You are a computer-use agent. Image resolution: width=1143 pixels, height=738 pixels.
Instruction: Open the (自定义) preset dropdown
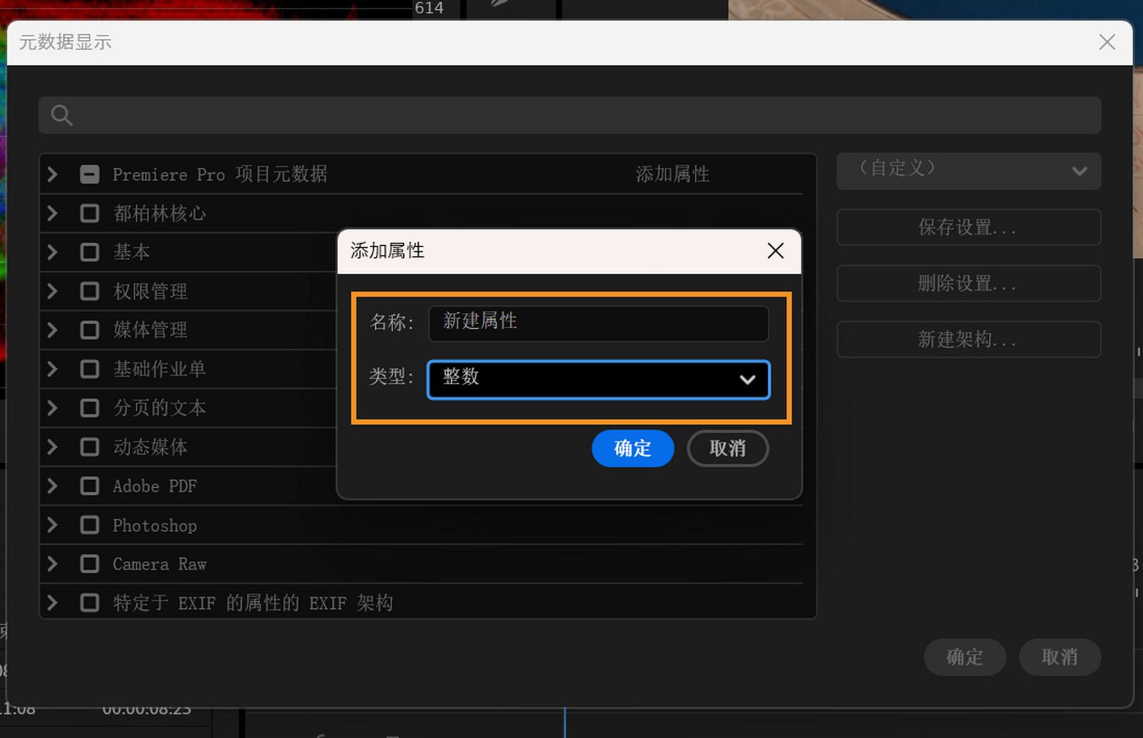[x=968, y=171]
